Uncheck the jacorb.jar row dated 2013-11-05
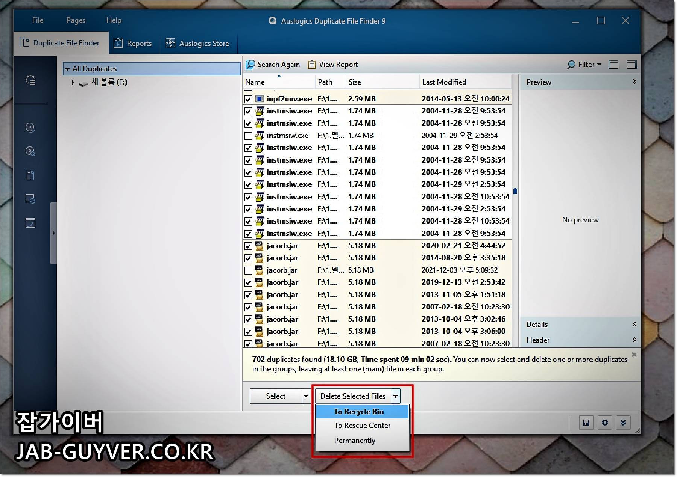677x477 pixels. pyautogui.click(x=248, y=295)
